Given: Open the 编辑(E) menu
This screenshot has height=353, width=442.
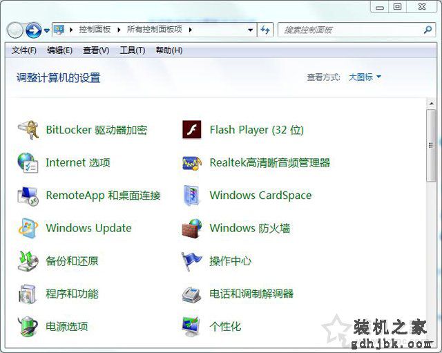Looking at the screenshot, I should tap(60, 50).
